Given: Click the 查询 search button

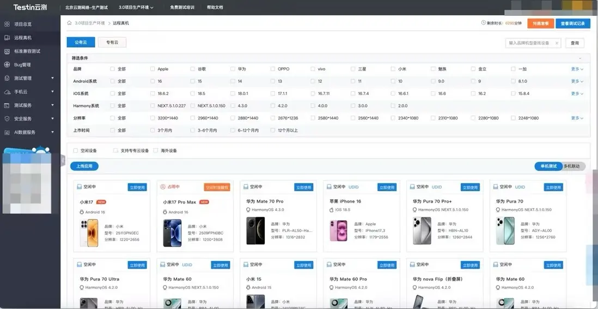Looking at the screenshot, I should [x=575, y=43].
